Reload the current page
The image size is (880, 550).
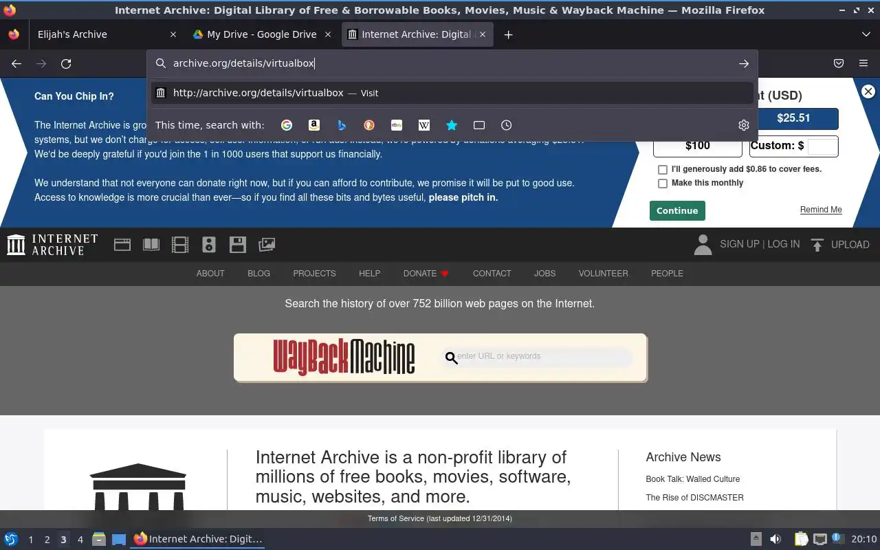[66, 63]
